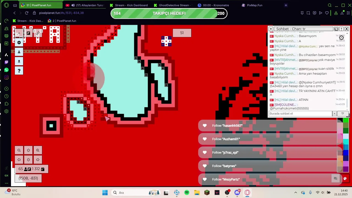Toggle the color palette button

click(345, 178)
